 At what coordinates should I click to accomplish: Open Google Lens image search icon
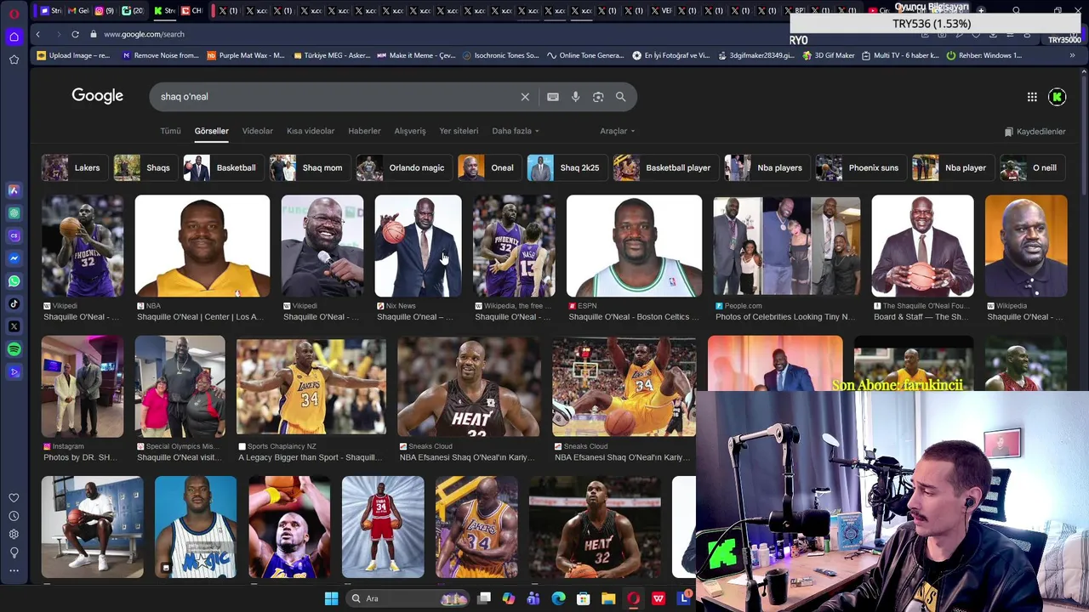coord(598,97)
